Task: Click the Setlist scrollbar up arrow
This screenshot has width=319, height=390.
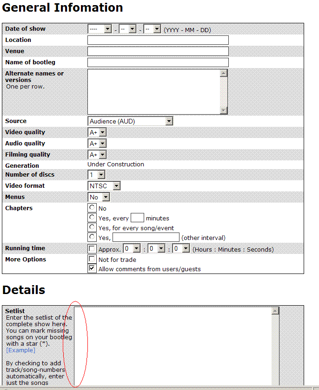Action: coord(275,311)
